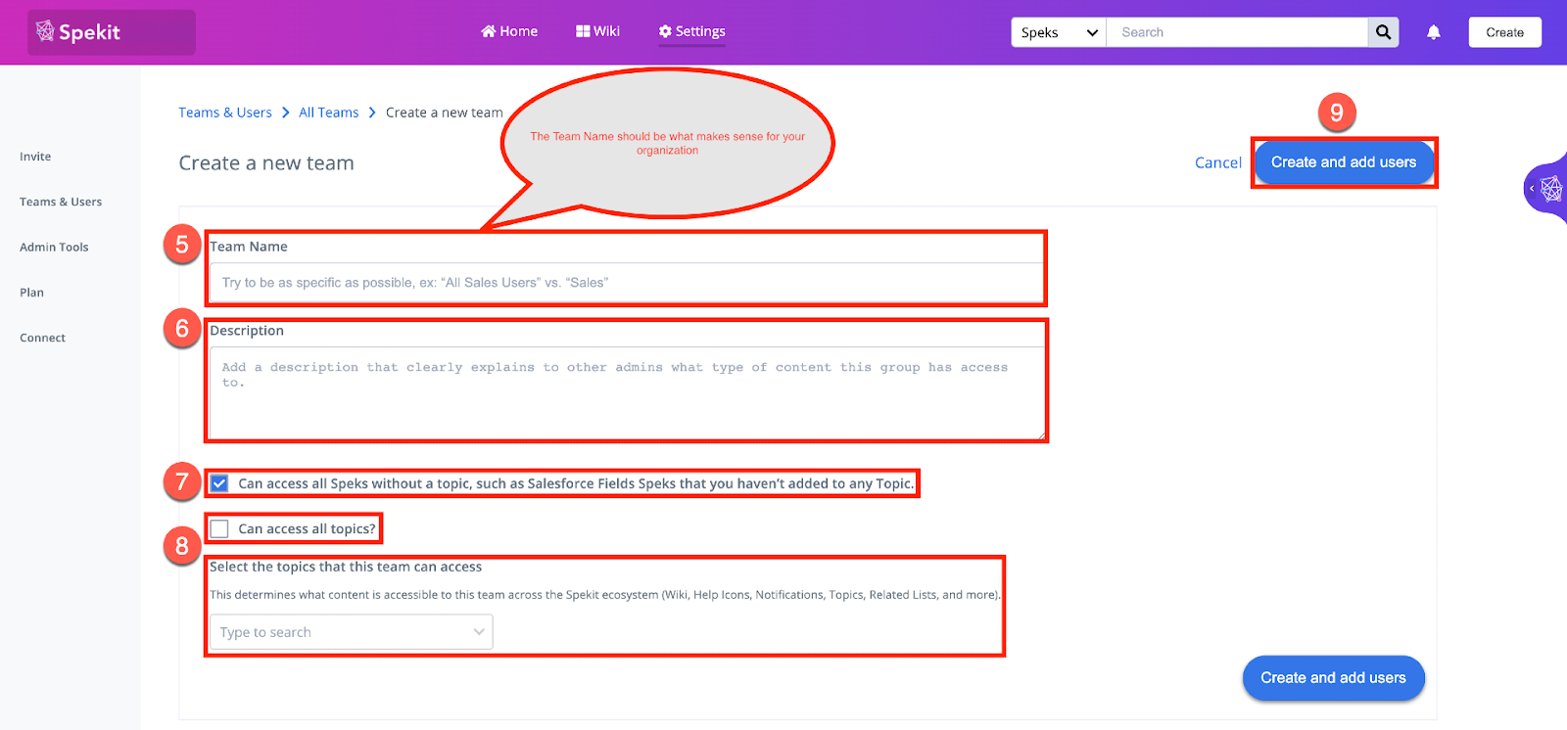Go to Teams & Users breadcrumb
1567x730 pixels.
click(225, 113)
